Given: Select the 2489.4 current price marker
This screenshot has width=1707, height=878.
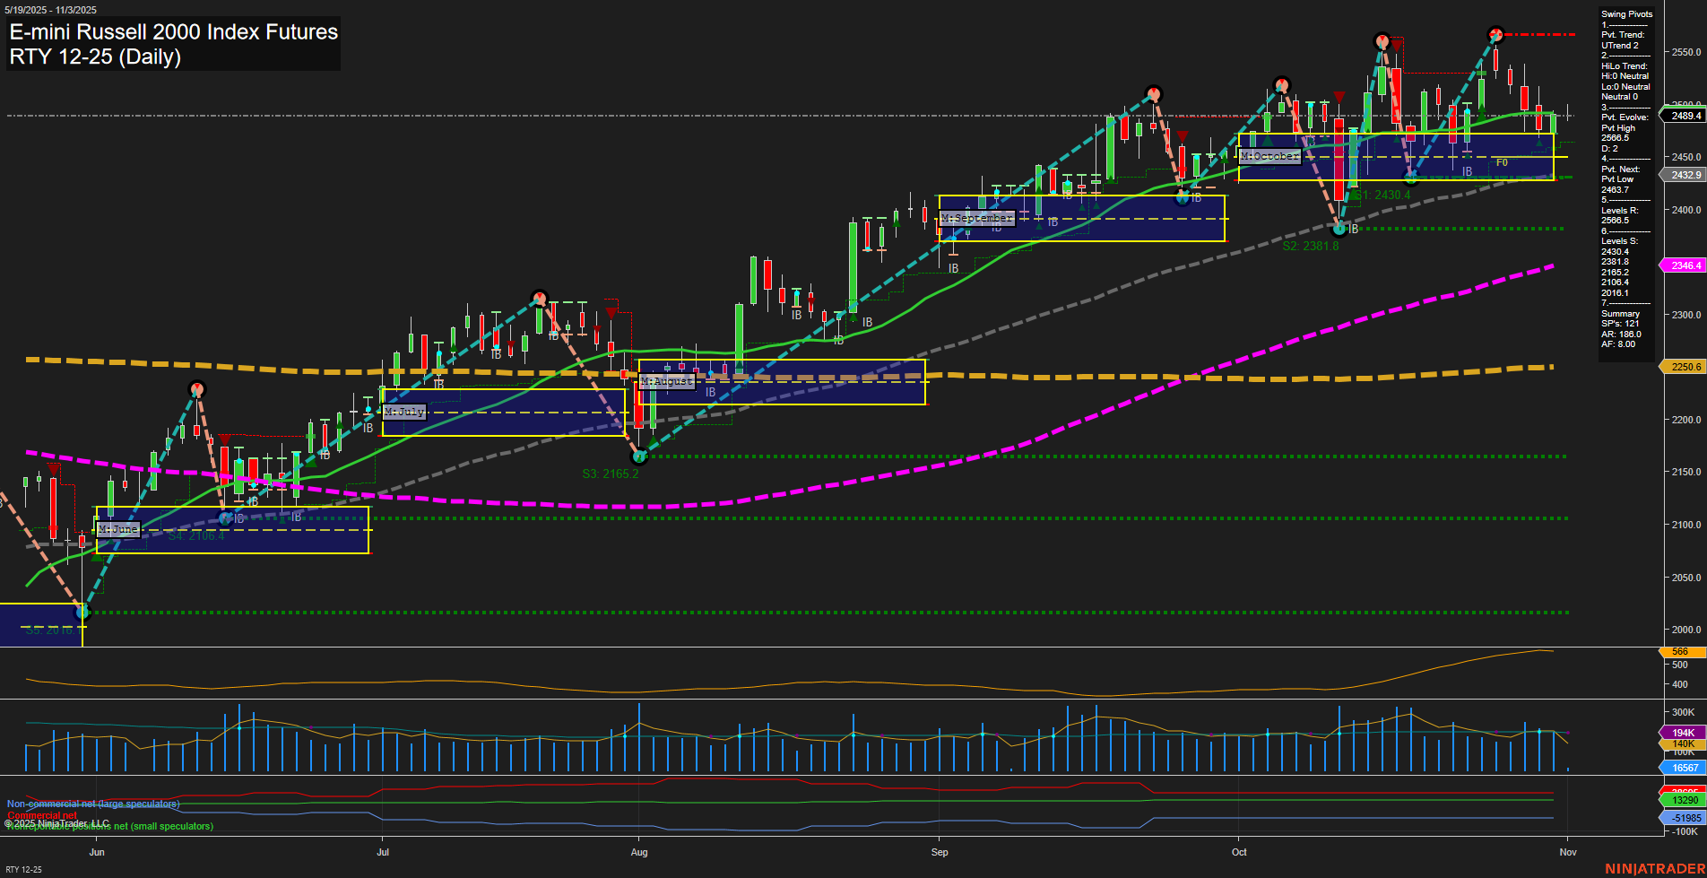Looking at the screenshot, I should pyautogui.click(x=1685, y=116).
